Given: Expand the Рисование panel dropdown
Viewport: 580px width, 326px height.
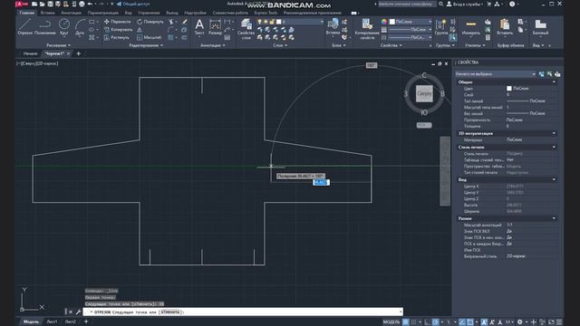Looking at the screenshot, I should pyautogui.click(x=58, y=45).
